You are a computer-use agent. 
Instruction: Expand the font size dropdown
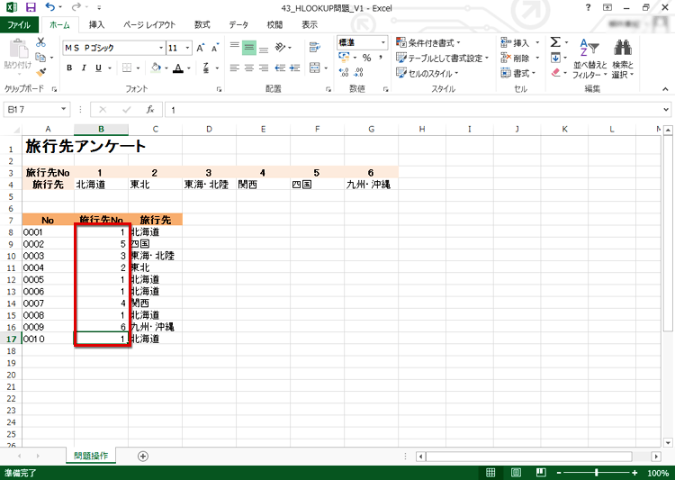pyautogui.click(x=188, y=48)
